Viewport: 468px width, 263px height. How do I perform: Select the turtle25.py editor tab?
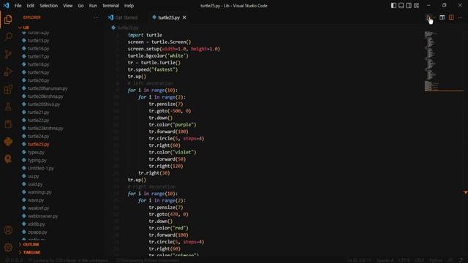coord(169,18)
